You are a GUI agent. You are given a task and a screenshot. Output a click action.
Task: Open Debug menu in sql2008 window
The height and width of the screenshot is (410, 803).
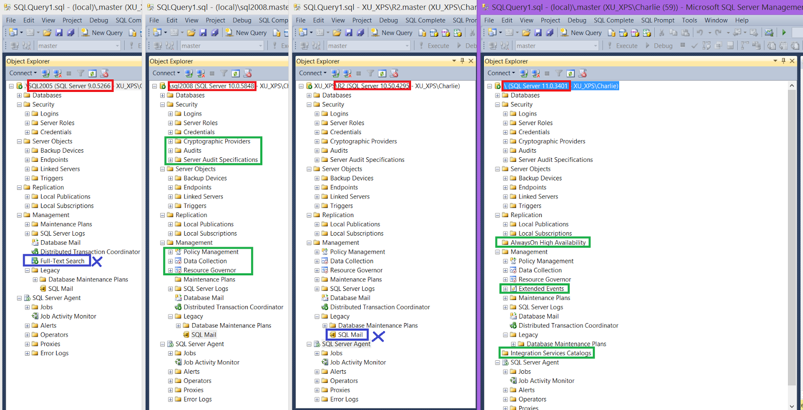point(242,20)
